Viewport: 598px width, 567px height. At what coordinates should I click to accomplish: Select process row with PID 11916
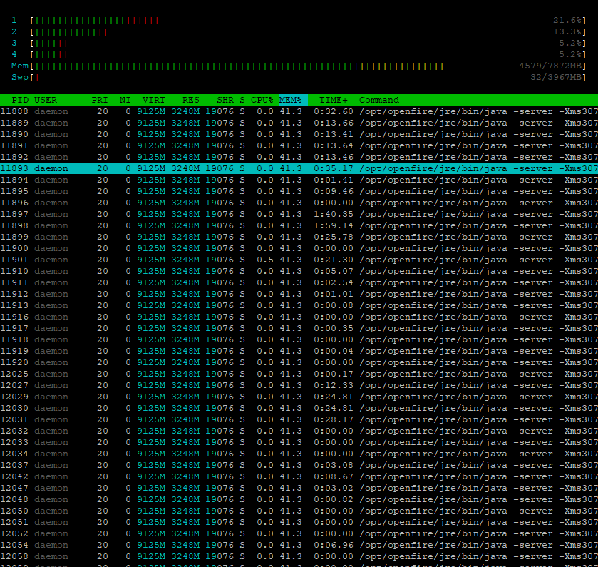[x=299, y=317]
